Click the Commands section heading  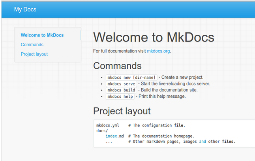[117, 66]
